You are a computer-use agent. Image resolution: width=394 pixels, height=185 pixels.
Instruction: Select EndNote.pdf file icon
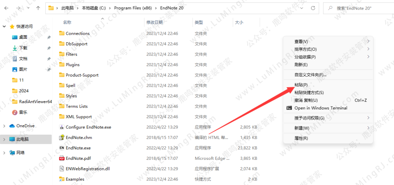(62, 158)
